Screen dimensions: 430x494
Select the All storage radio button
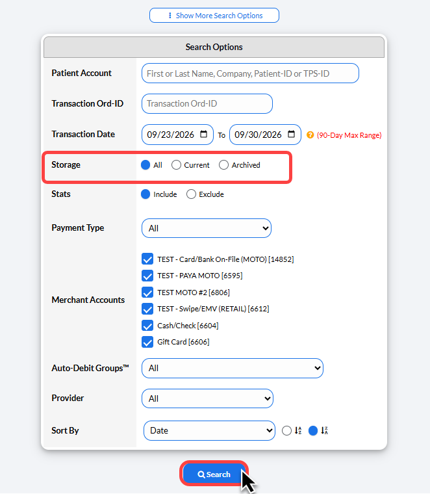(x=145, y=164)
